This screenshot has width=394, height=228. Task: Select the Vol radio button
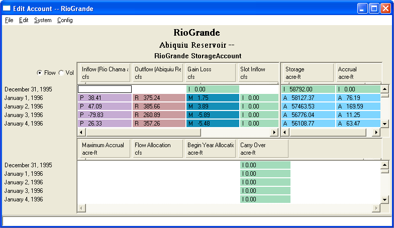pos(66,73)
